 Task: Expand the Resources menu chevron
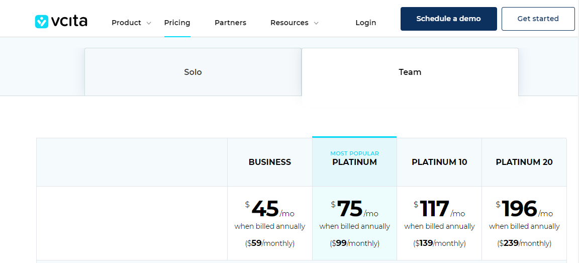click(x=316, y=23)
